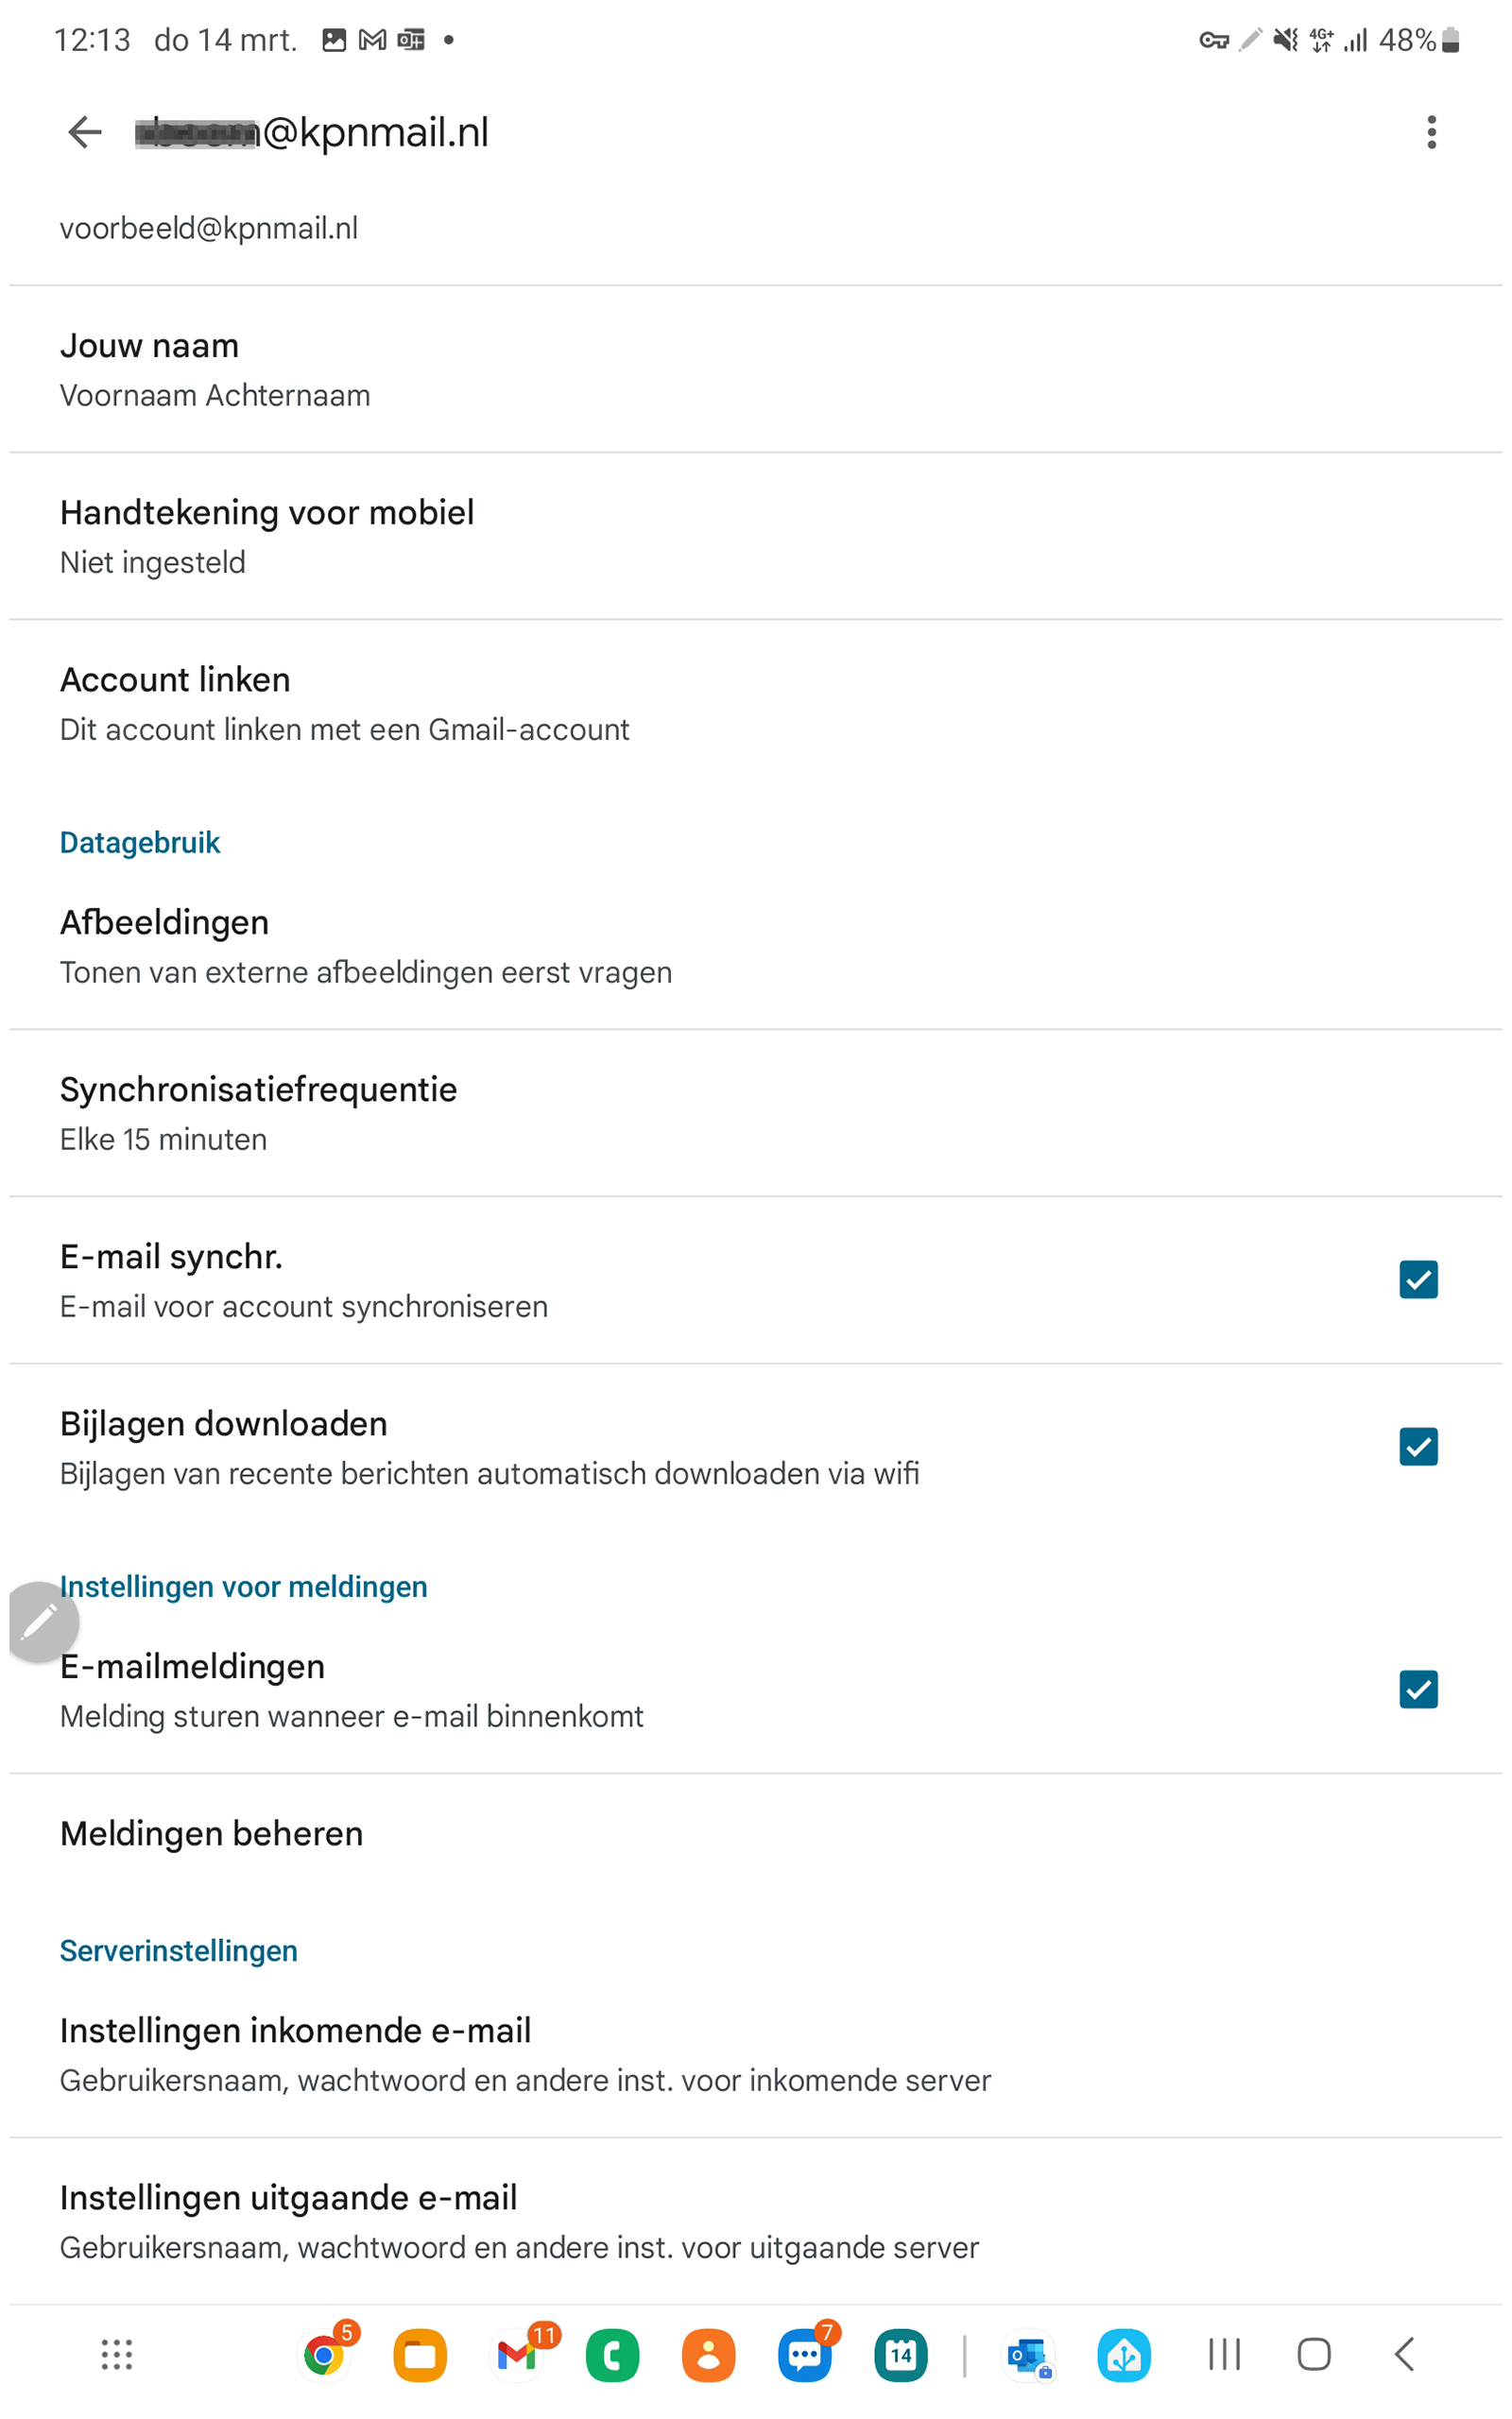
Task: Open the Samsung Calendar app
Action: tap(899, 2355)
